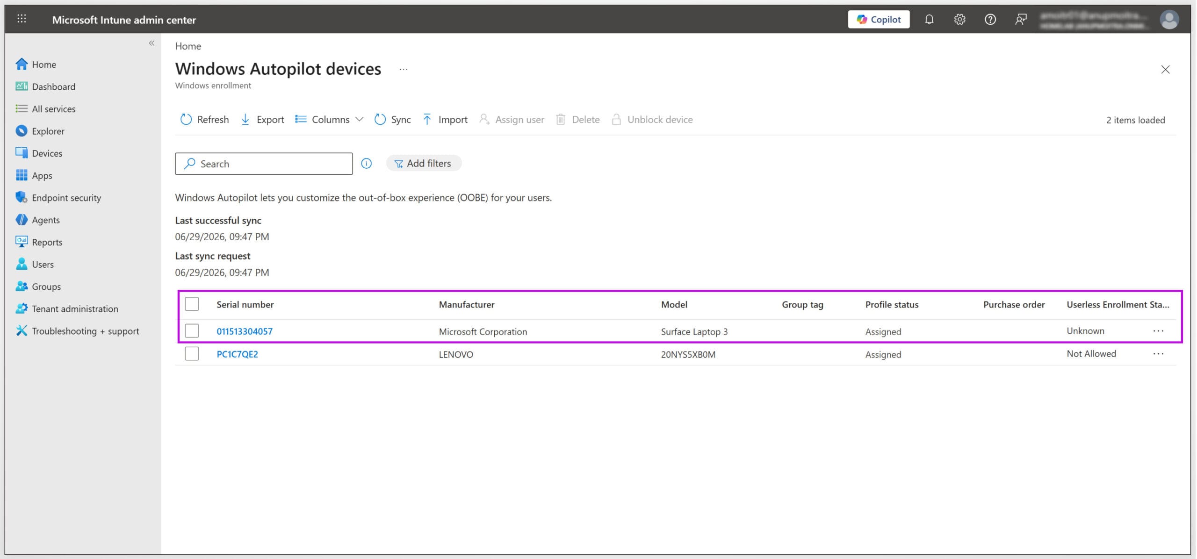Screen dimensions: 1197x559
Task: Click the Home breadcrumb link
Action: [x=188, y=46]
